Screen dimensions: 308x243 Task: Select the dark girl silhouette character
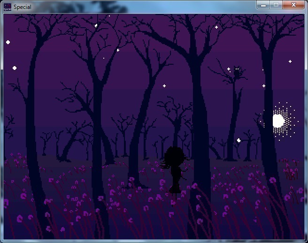176,169
